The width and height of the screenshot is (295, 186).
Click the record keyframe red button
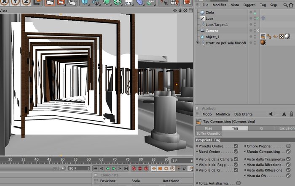coord(134,168)
